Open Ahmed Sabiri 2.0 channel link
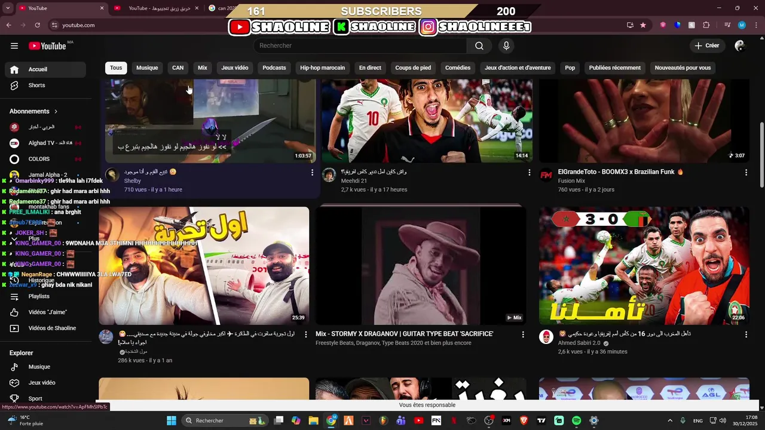This screenshot has height=430, width=765. [579, 343]
